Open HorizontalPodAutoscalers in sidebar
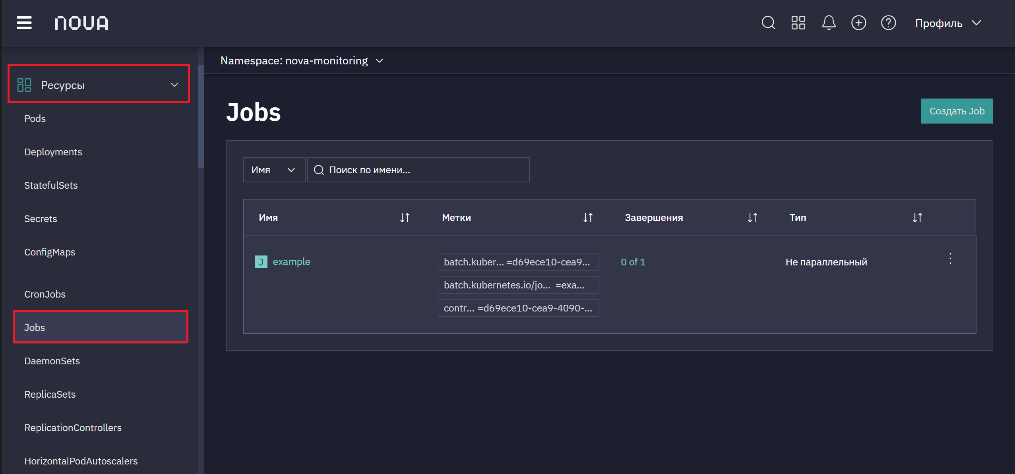 point(81,461)
